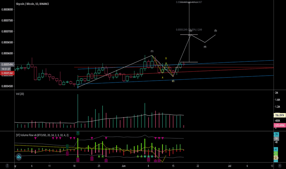Click the 2M volume scale label
This screenshot has height=169, width=286.
pos(277,93)
